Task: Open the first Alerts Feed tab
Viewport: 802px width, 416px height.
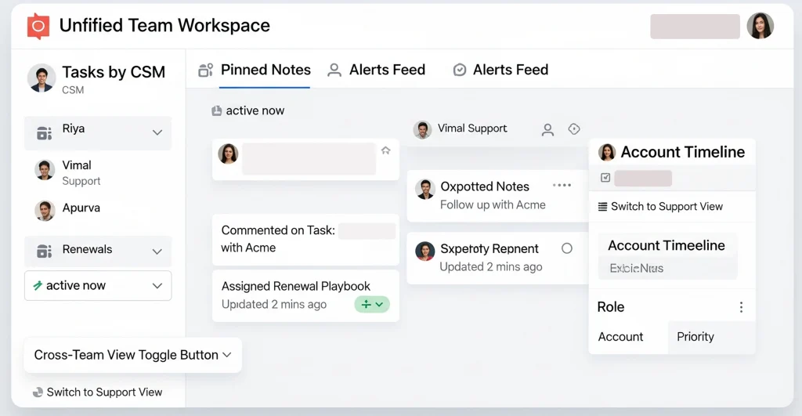Action: coord(377,70)
